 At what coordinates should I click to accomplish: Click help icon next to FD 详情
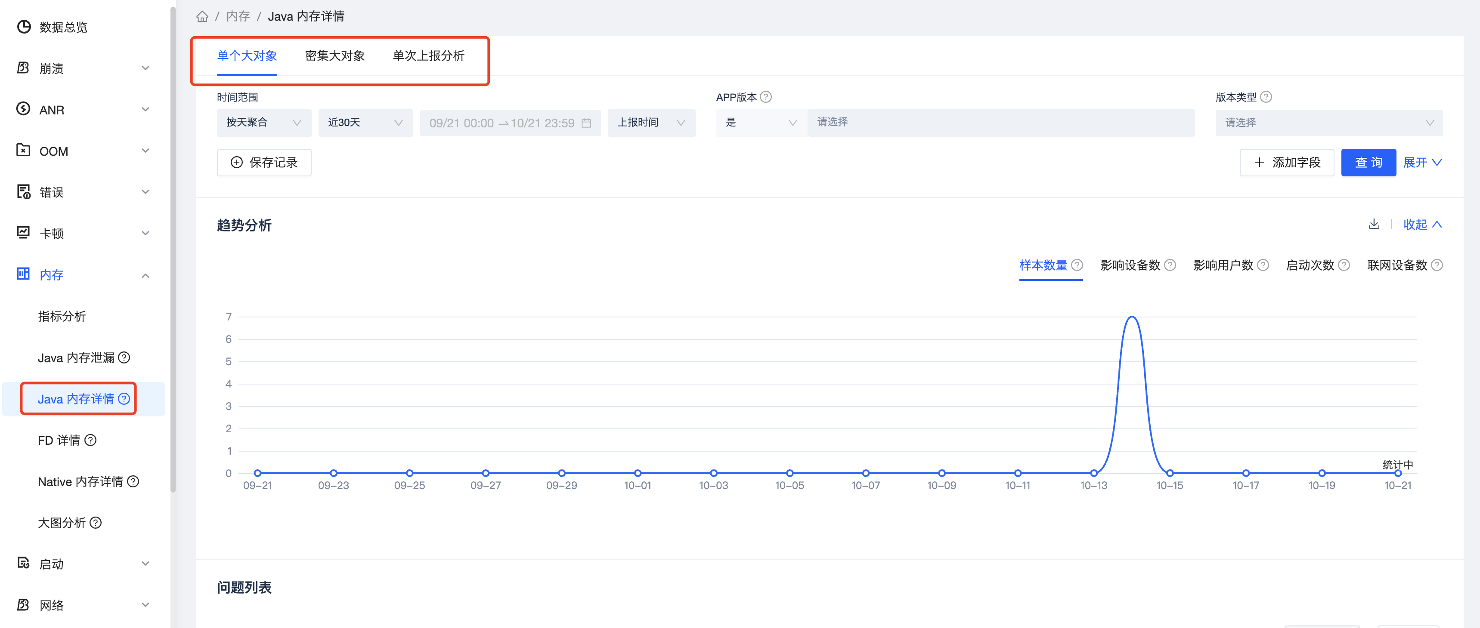pos(90,440)
